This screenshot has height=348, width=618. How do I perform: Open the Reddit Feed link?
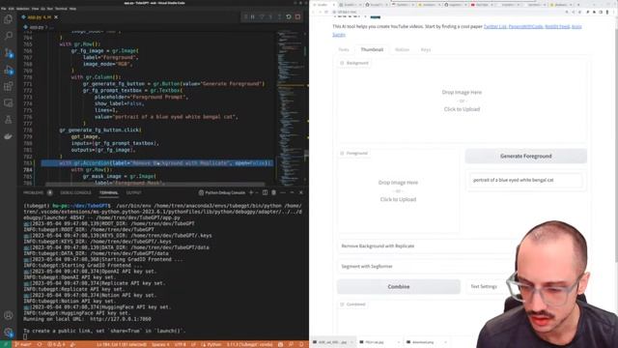click(x=557, y=26)
